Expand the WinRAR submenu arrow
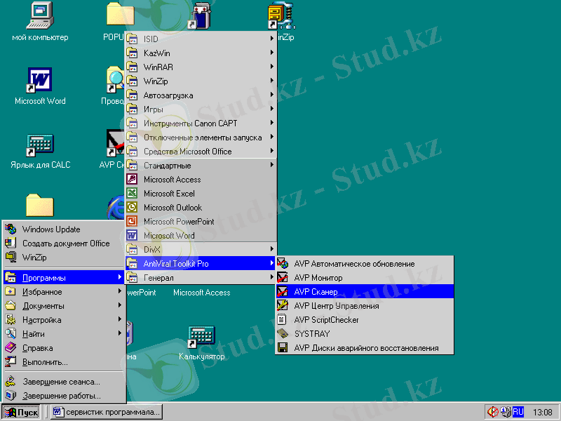Screen dimensions: 561x421 pos(272,66)
